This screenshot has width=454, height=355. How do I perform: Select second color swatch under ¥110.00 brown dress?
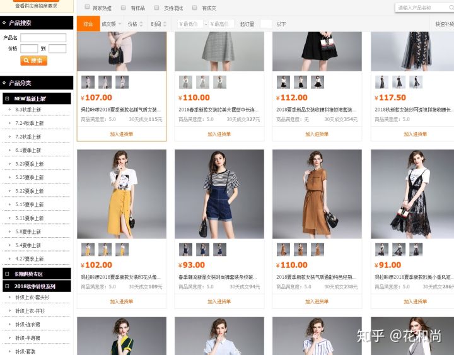pos(300,249)
